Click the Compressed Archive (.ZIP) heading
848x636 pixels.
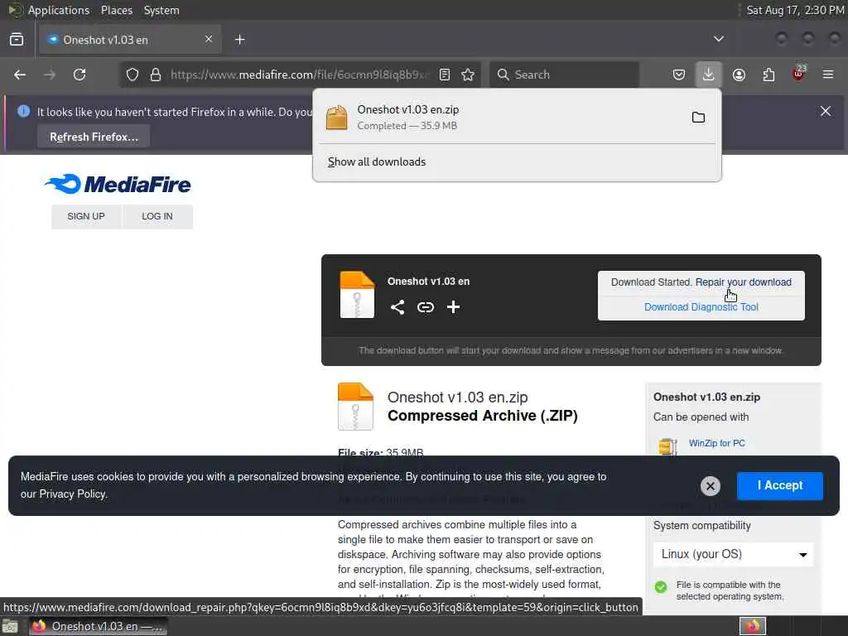tap(483, 416)
